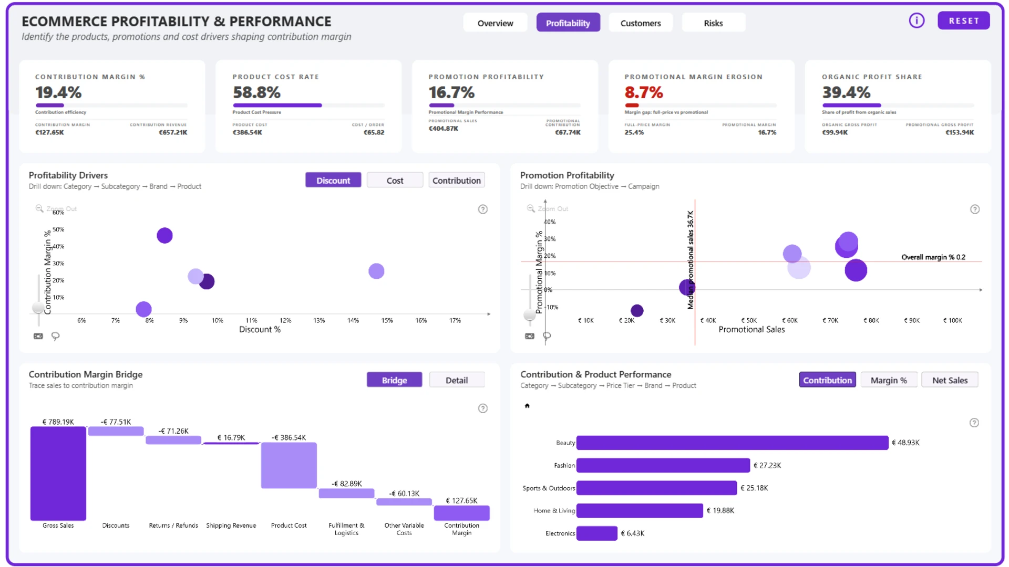This screenshot has height=567, width=1009.
Task: Click zoom slider handle in Profitability Drivers chart
Action: coord(38,307)
